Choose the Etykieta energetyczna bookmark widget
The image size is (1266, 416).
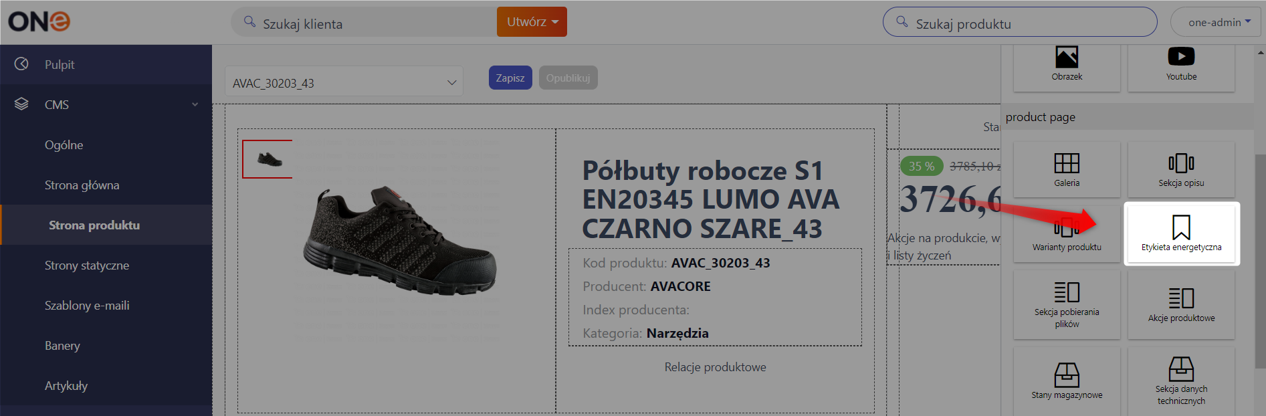point(1181,233)
